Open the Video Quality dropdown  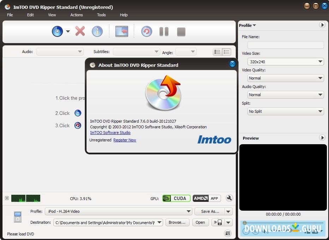click(286, 78)
